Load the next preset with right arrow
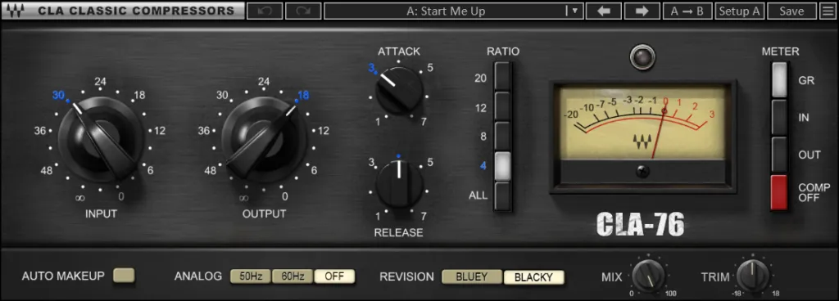The image size is (839, 301). pos(642,11)
